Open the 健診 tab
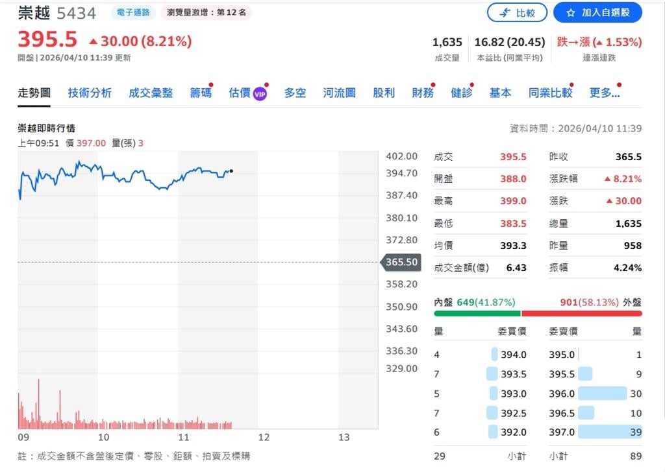This screenshot has width=665, height=472. coord(461,92)
